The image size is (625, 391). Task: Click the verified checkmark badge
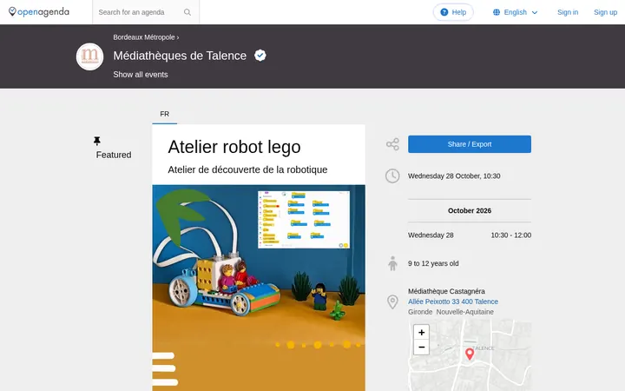pos(260,56)
